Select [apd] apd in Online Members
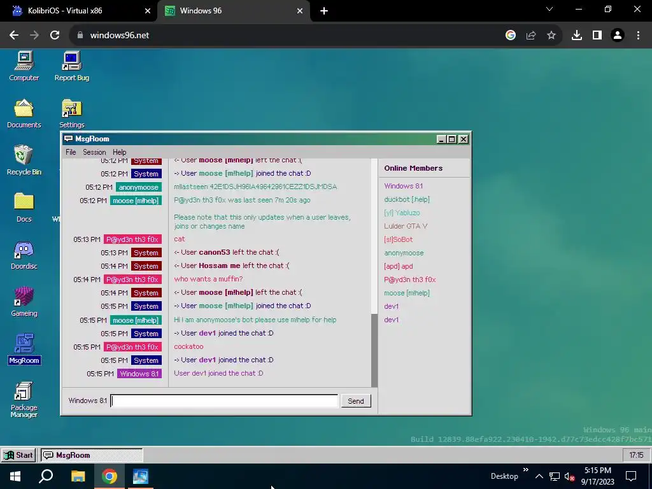Image resolution: width=652 pixels, height=489 pixels. pyautogui.click(x=399, y=266)
